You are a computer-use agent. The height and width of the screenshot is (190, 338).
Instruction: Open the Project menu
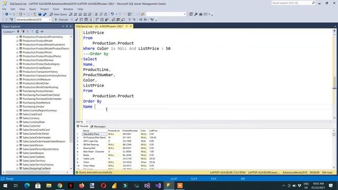44,9
